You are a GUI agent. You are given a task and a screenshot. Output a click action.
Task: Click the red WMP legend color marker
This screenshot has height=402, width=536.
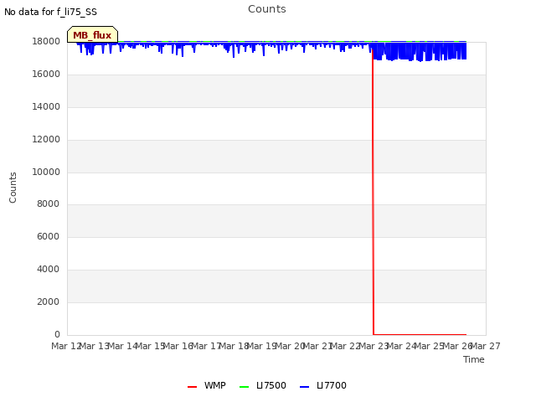(192, 387)
